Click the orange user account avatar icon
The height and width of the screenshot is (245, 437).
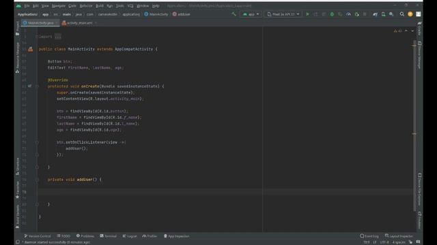pyautogui.click(x=410, y=14)
